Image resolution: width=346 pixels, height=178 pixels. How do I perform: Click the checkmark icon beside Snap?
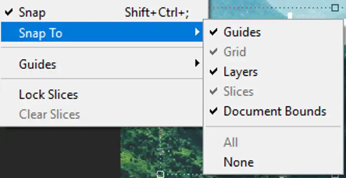(9, 12)
